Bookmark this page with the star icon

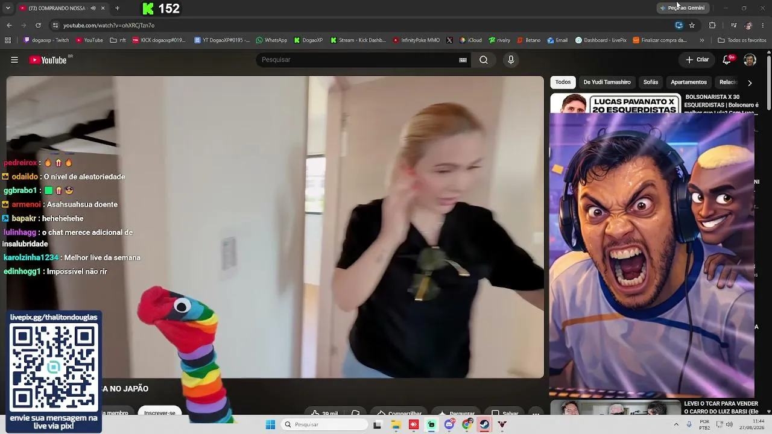[x=692, y=25]
